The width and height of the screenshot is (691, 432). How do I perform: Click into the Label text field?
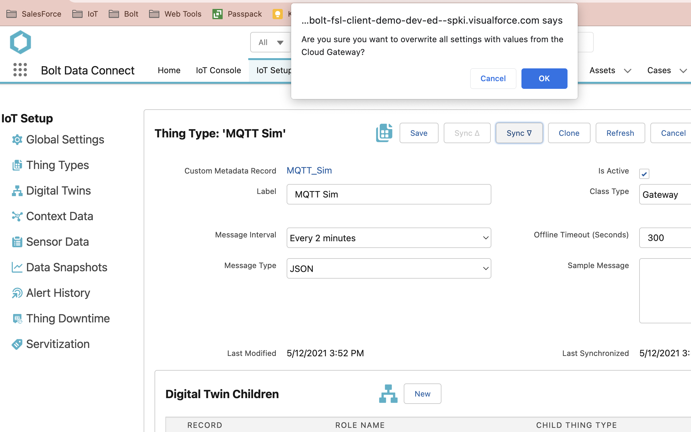point(389,194)
